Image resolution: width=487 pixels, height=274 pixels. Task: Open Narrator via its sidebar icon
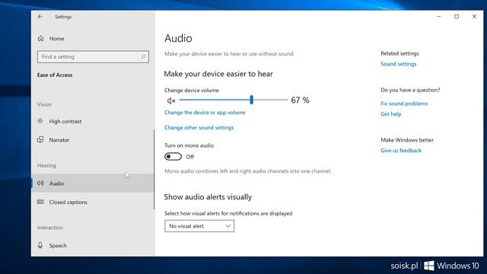click(40, 139)
